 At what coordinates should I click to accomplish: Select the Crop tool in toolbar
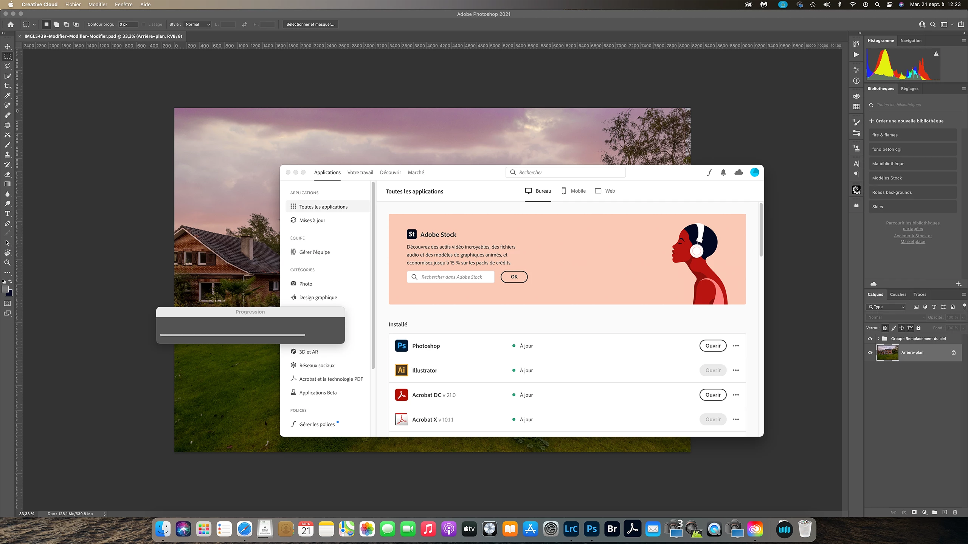[7, 86]
